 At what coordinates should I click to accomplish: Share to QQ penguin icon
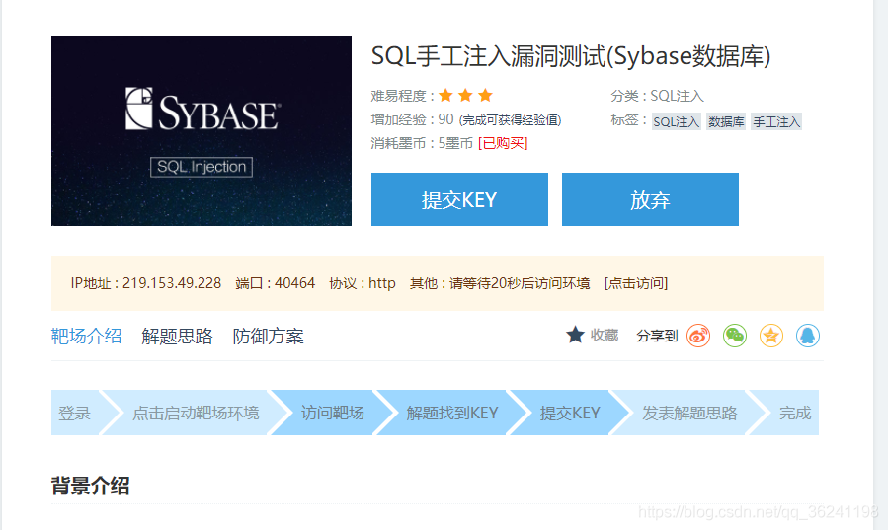(808, 336)
